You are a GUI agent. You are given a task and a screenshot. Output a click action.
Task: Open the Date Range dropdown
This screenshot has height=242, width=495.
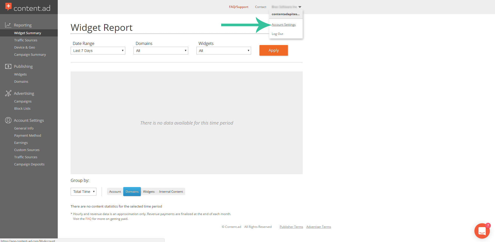click(x=98, y=51)
